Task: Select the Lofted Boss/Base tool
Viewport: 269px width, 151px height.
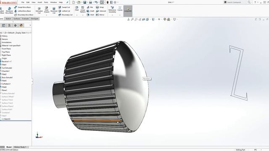Action: [x=22, y=11]
